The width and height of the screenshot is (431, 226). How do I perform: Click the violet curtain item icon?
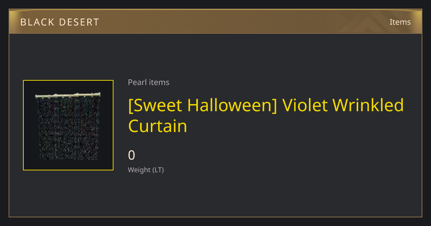coord(68,125)
